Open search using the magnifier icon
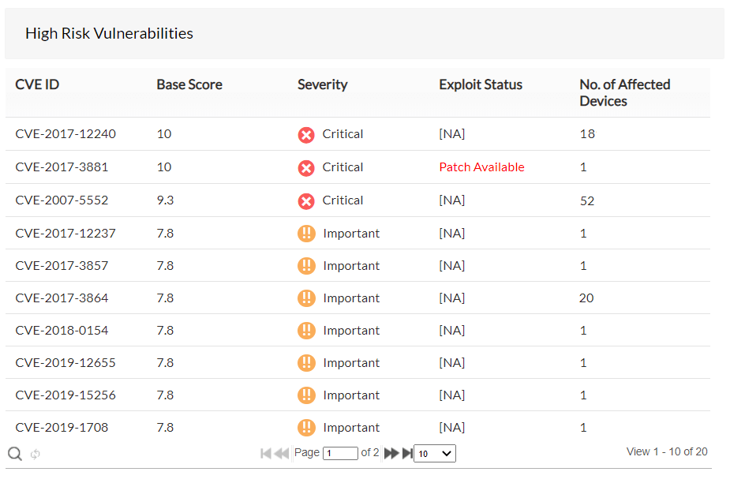The height and width of the screenshot is (483, 730). [14, 453]
